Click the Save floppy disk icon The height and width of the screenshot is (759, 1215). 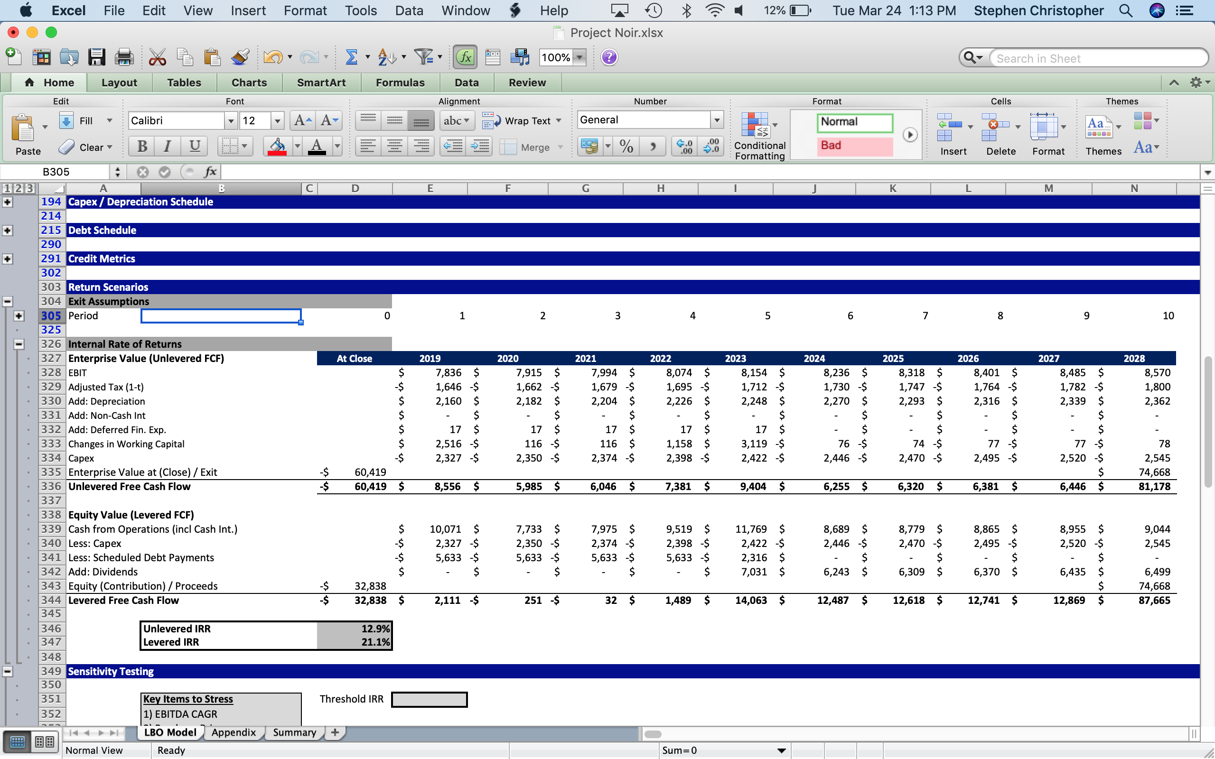pyautogui.click(x=96, y=57)
